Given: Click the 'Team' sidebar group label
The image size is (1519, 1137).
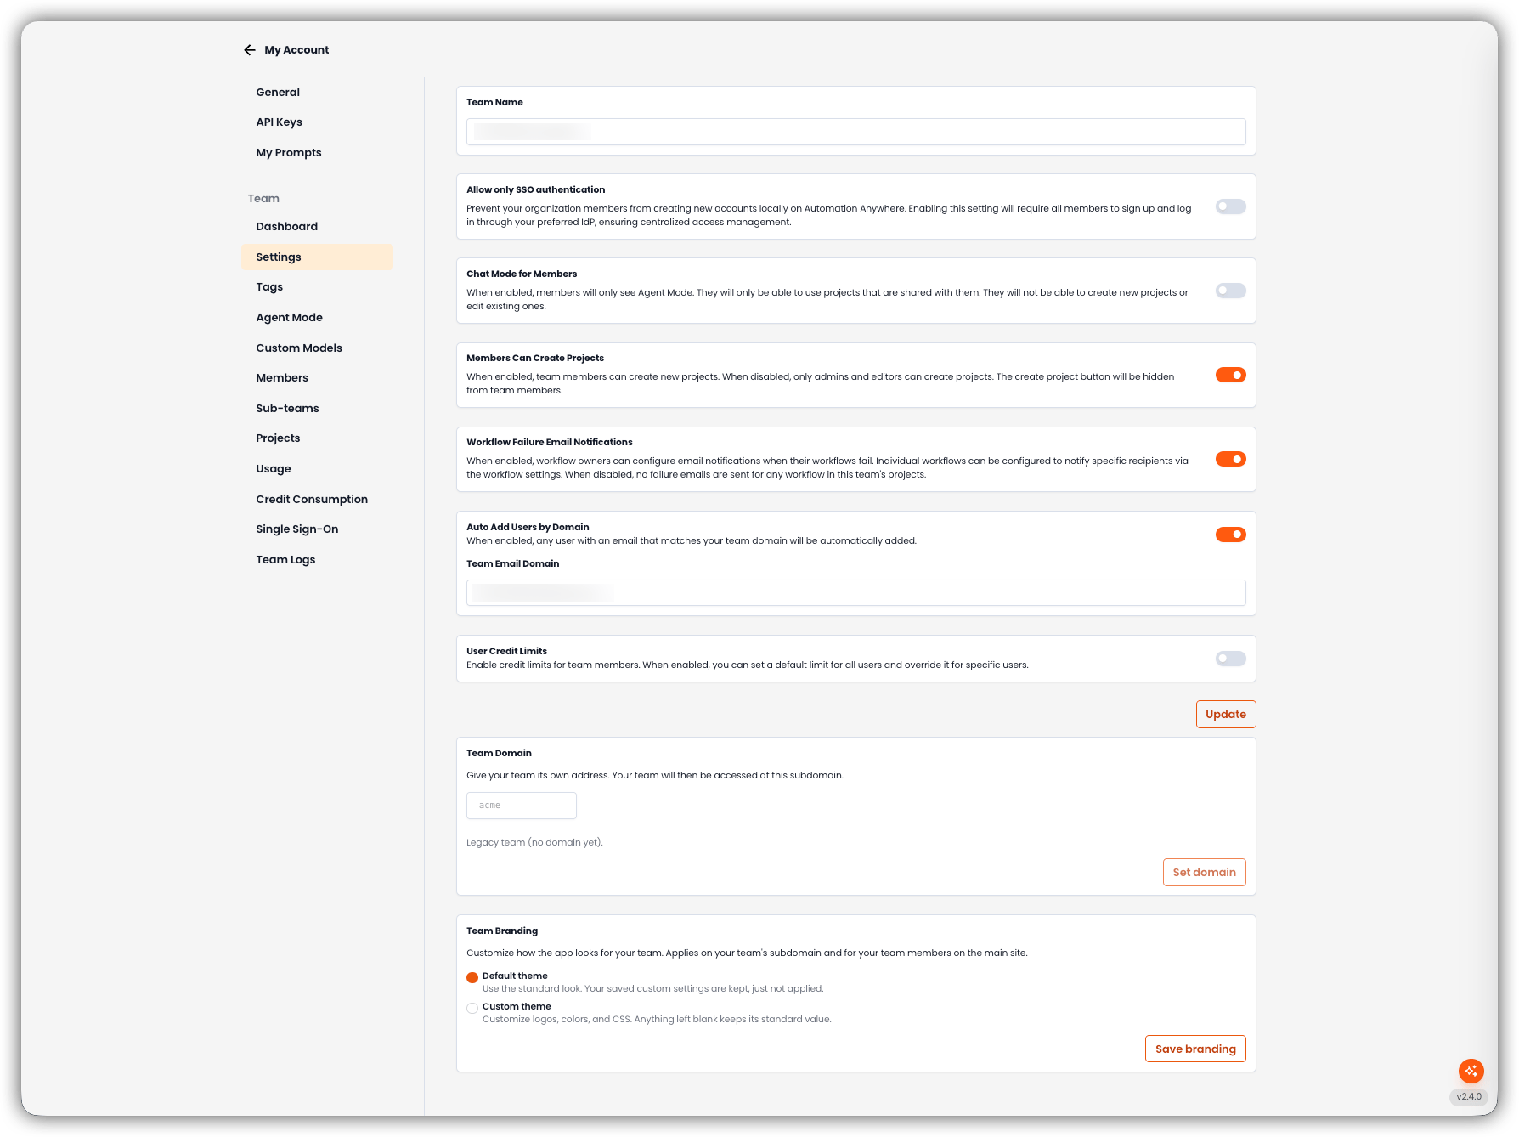Looking at the screenshot, I should pyautogui.click(x=263, y=199).
